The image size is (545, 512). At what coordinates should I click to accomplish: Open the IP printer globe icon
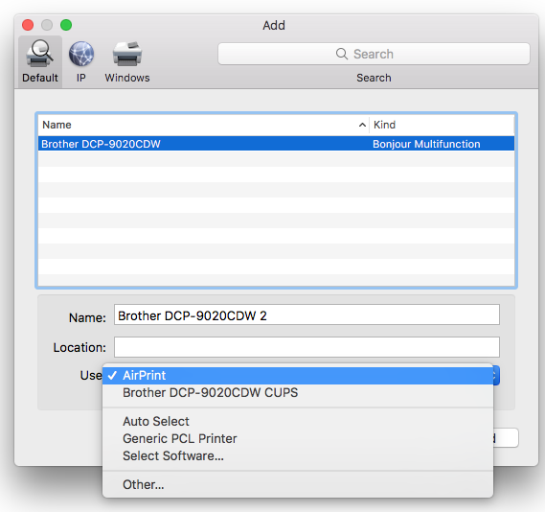coord(81,54)
